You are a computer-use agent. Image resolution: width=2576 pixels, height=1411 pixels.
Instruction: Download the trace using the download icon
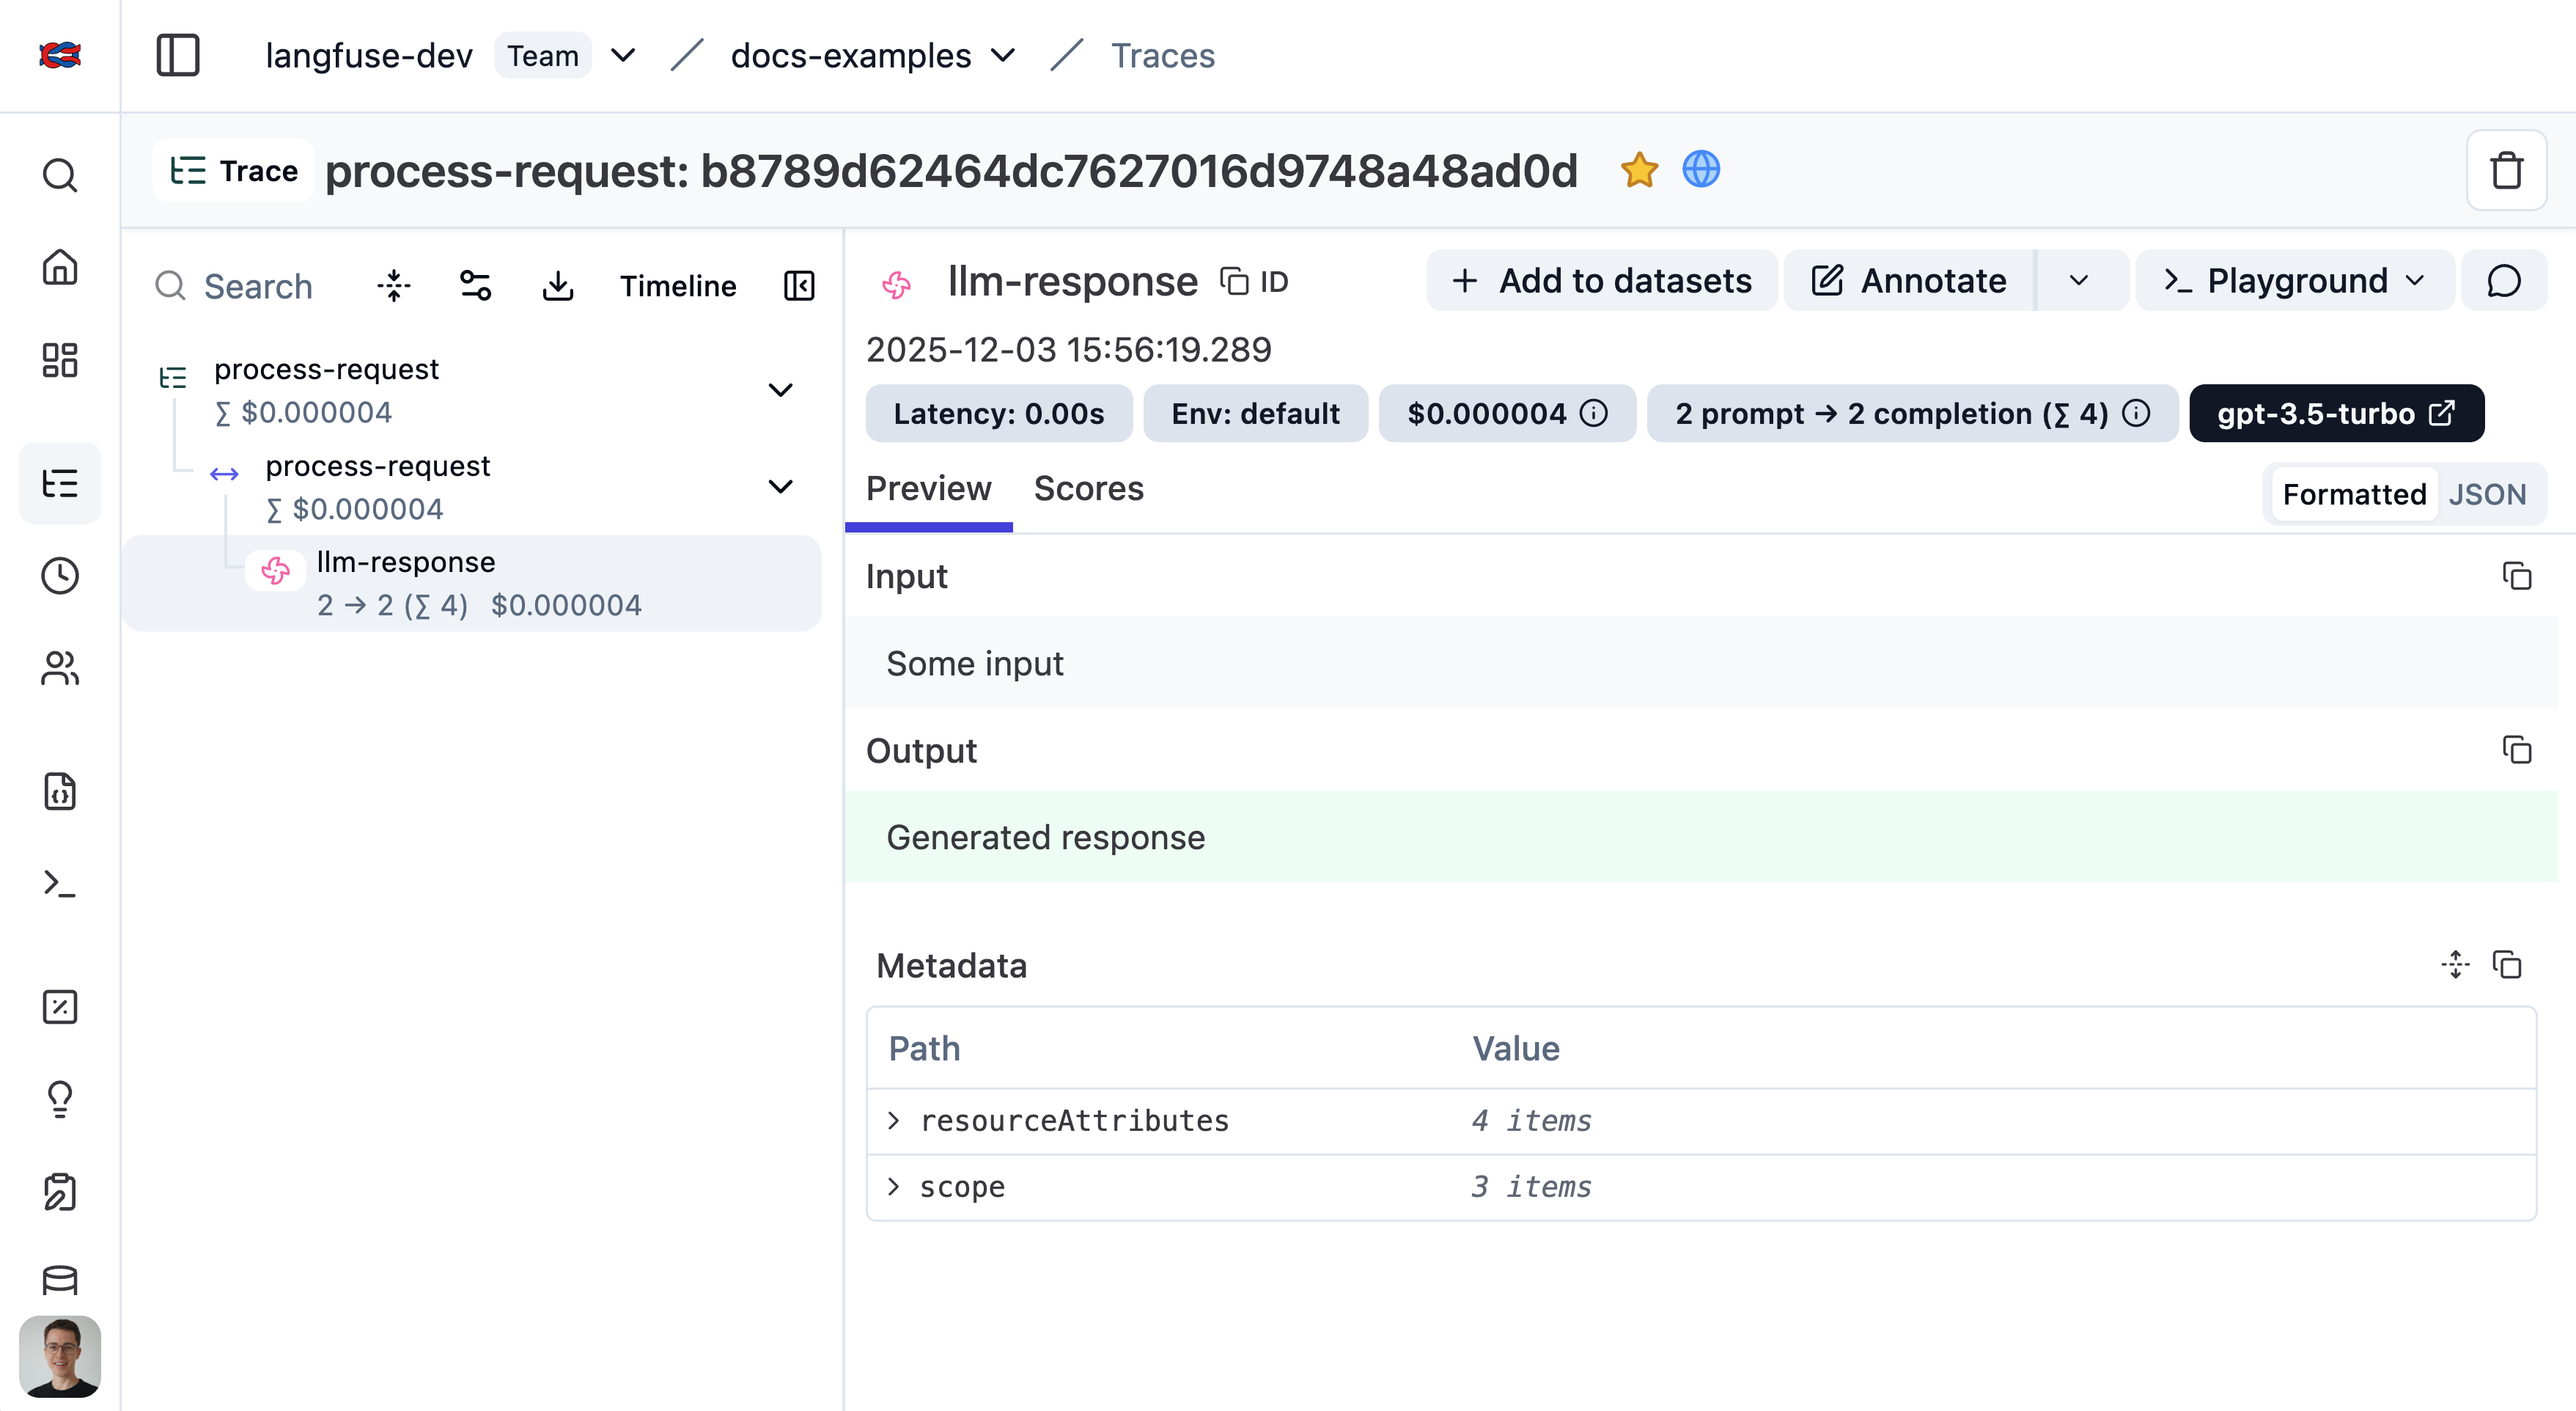tap(558, 285)
